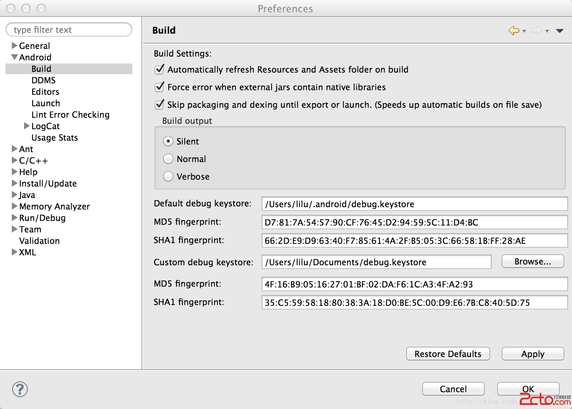
Task: Expand the Java preferences section
Action: pyautogui.click(x=15, y=195)
